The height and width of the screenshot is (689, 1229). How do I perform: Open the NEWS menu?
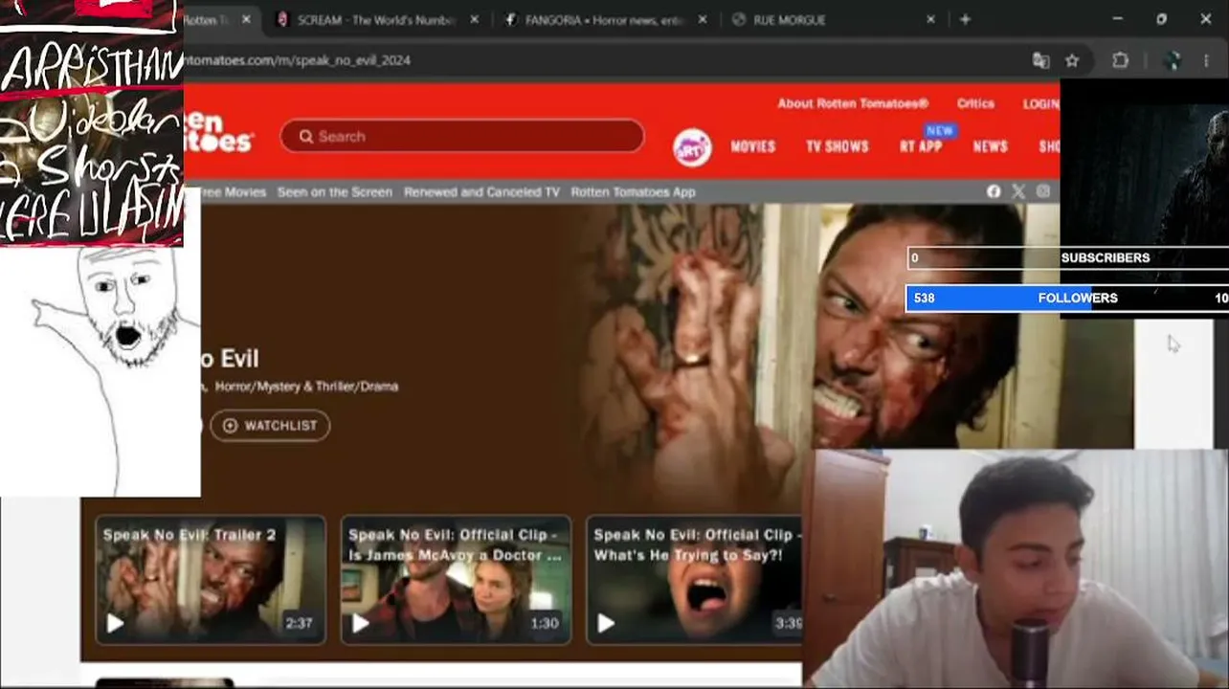(x=991, y=146)
